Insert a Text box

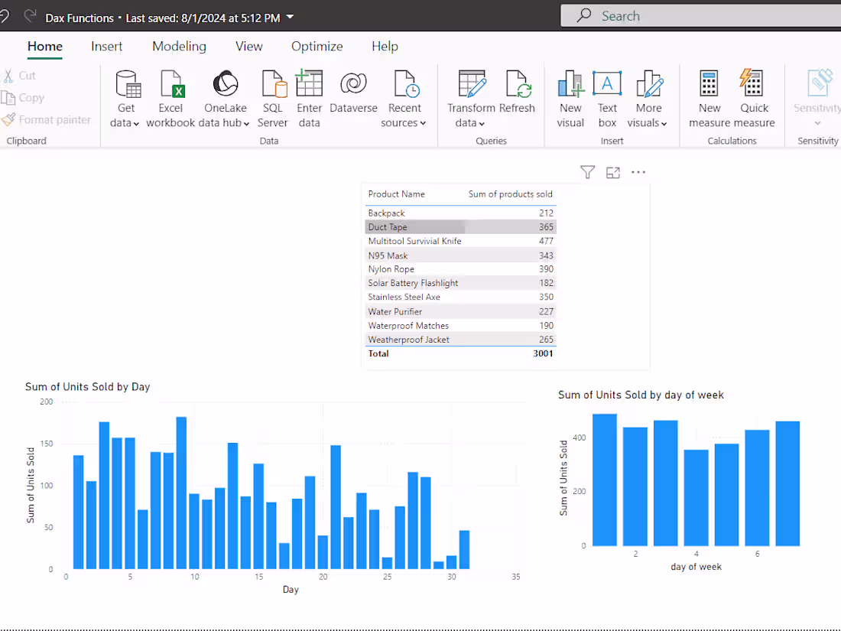[x=607, y=96]
